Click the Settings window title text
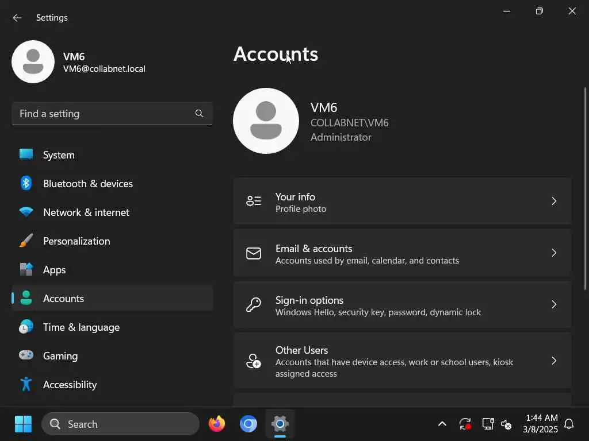589x441 pixels. [52, 18]
